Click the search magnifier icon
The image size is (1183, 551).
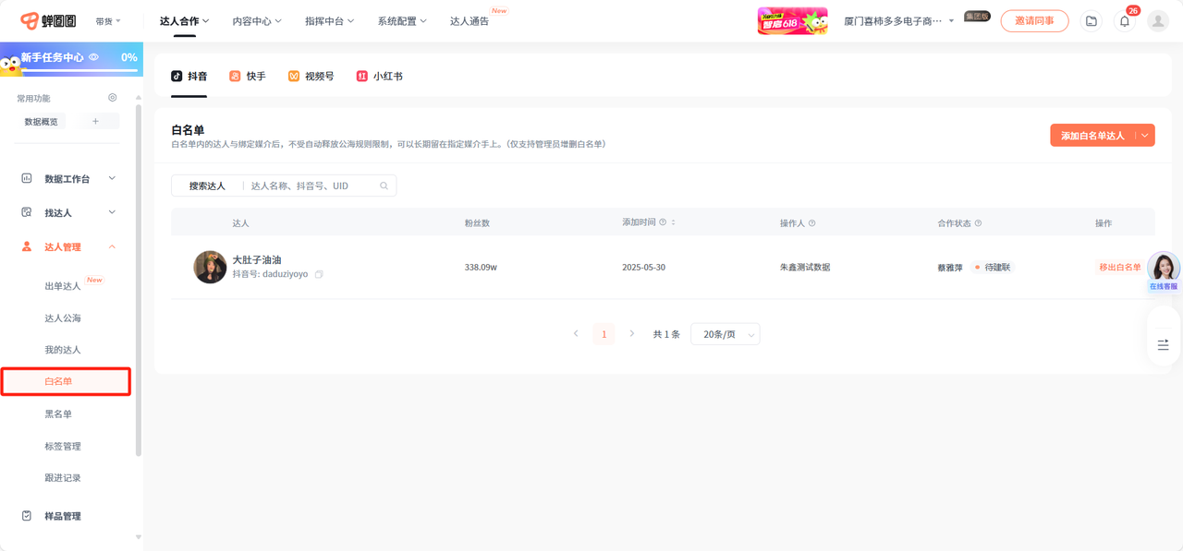click(x=384, y=186)
